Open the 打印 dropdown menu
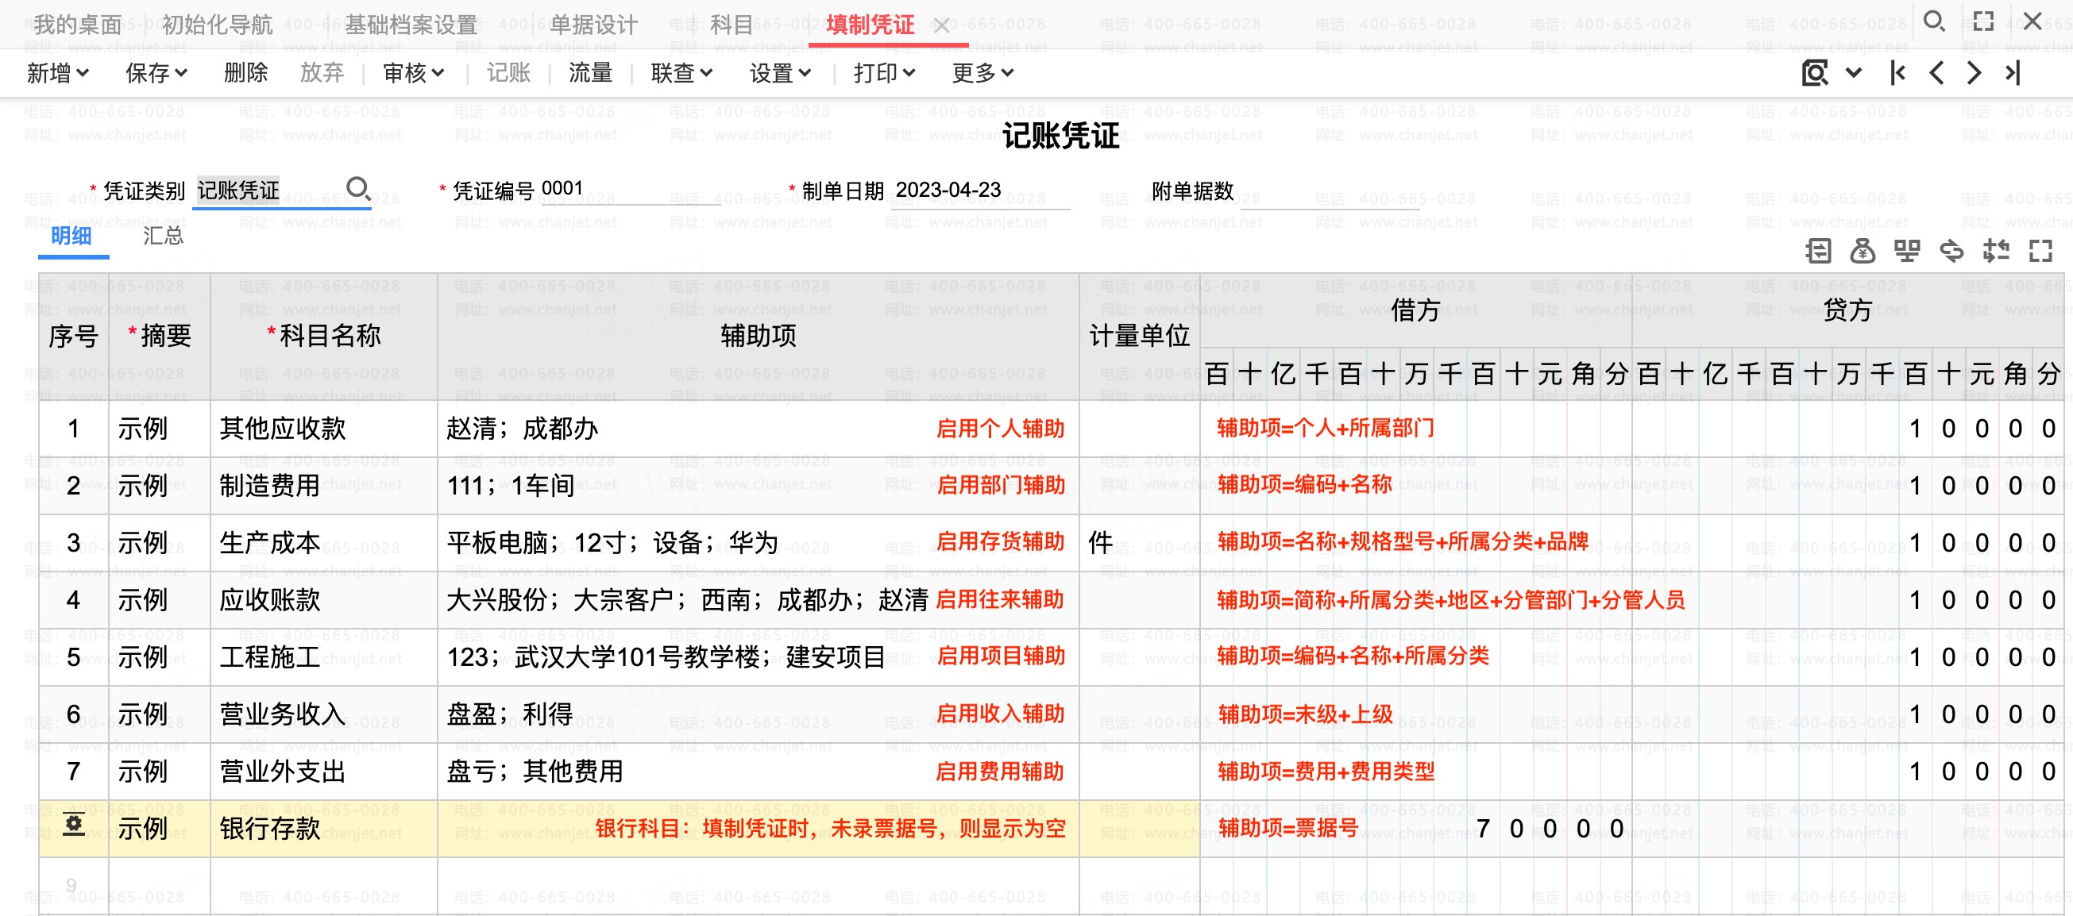The image size is (2073, 916). tap(885, 73)
